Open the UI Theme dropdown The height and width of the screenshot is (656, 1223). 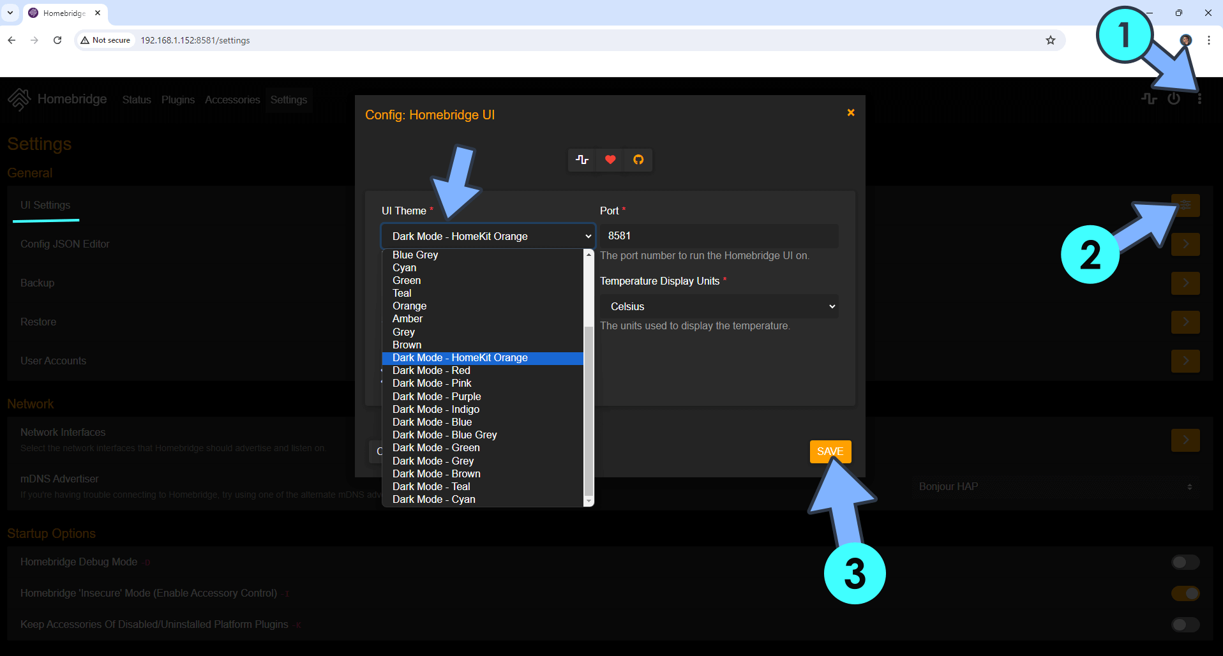[488, 236]
